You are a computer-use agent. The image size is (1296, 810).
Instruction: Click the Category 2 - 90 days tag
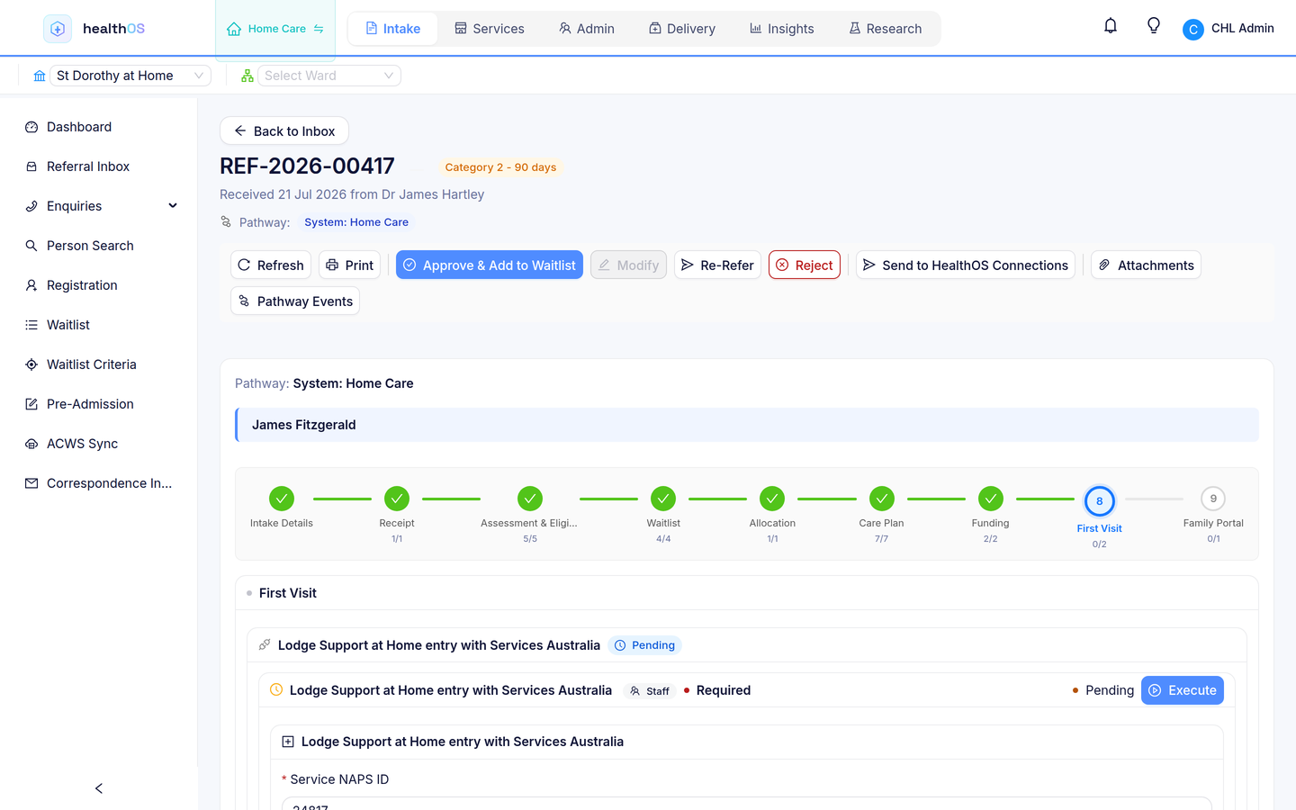click(x=500, y=167)
